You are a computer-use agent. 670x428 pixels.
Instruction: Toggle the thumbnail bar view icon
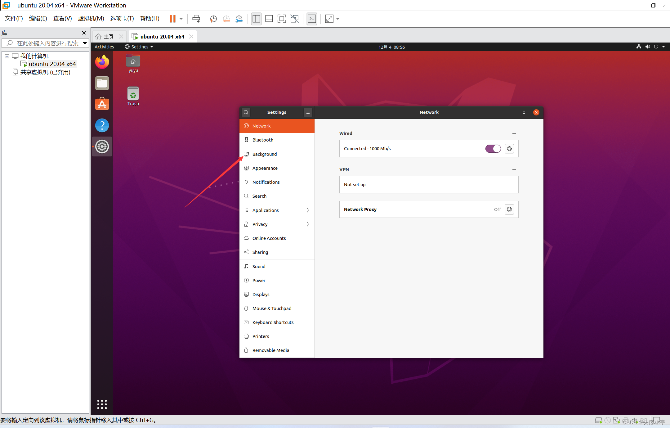(x=269, y=19)
